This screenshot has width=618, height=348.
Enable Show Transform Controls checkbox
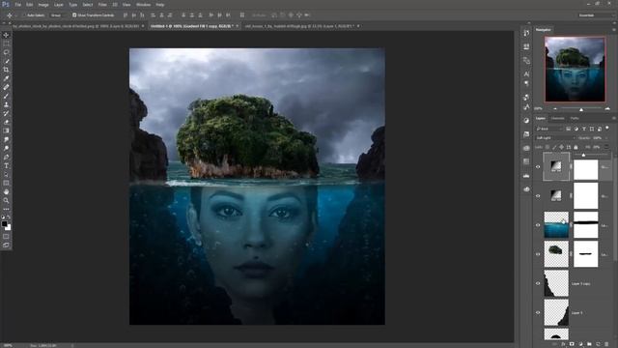[x=74, y=15]
